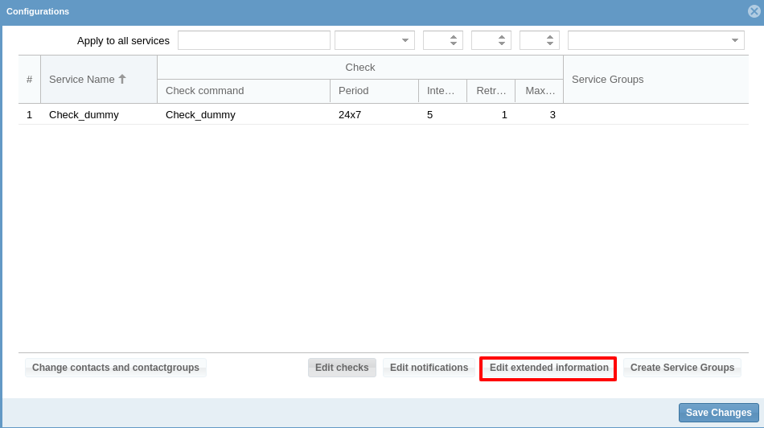Increase the retry interval spinner
This screenshot has width=764, height=428.
[x=502, y=37]
